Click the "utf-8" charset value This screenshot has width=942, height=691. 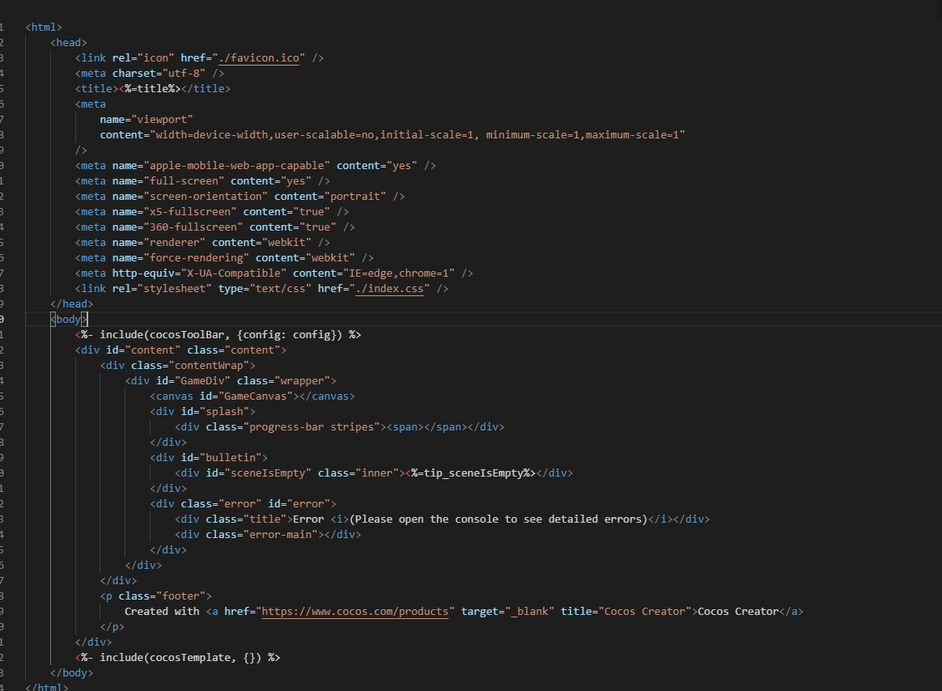tap(178, 73)
